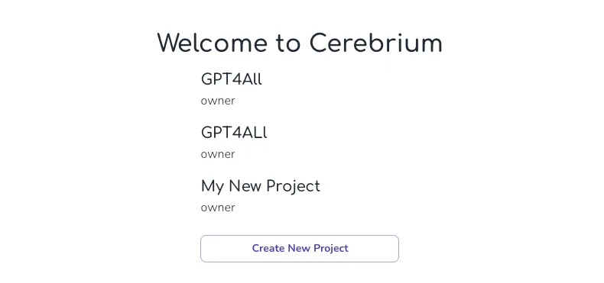Select the owner label under My New Project

pos(218,208)
